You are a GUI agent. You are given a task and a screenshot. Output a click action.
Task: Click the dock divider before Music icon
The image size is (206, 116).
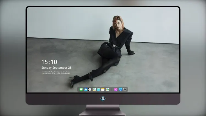click(112, 90)
